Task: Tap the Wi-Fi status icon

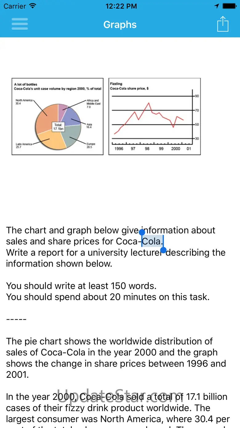Action: 33,6
